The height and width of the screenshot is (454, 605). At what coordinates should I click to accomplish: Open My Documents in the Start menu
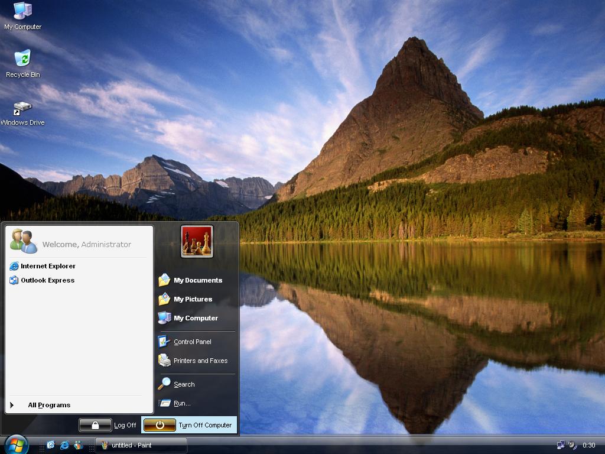197,280
